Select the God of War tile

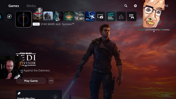click(x=48, y=16)
